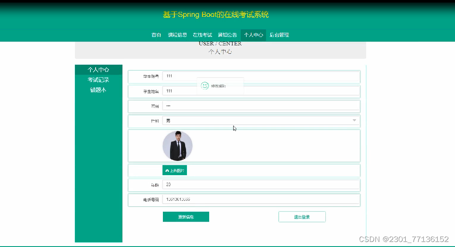Click the student account field showing 111
The image size is (455, 247).
(261, 76)
